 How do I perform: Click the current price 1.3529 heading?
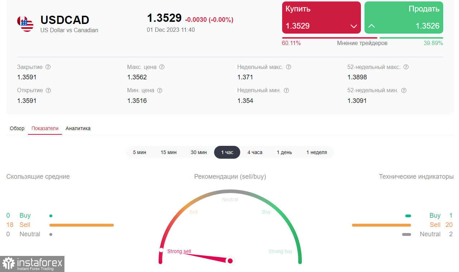(x=164, y=18)
